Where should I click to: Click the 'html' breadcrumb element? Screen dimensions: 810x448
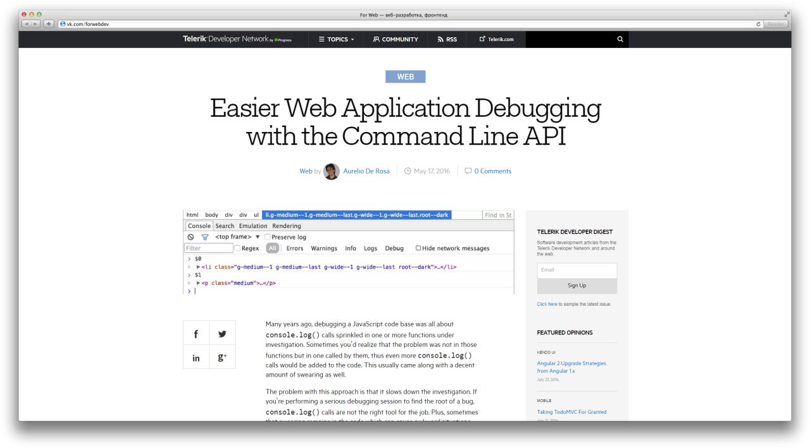tap(192, 215)
